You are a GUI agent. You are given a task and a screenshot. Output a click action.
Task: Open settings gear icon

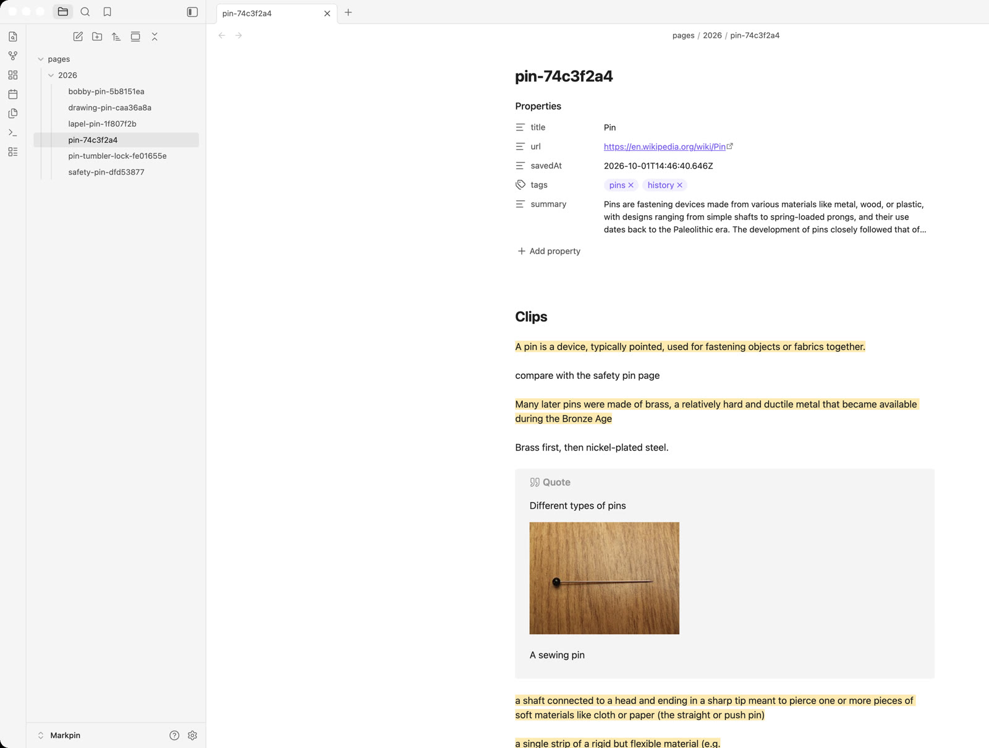point(192,735)
